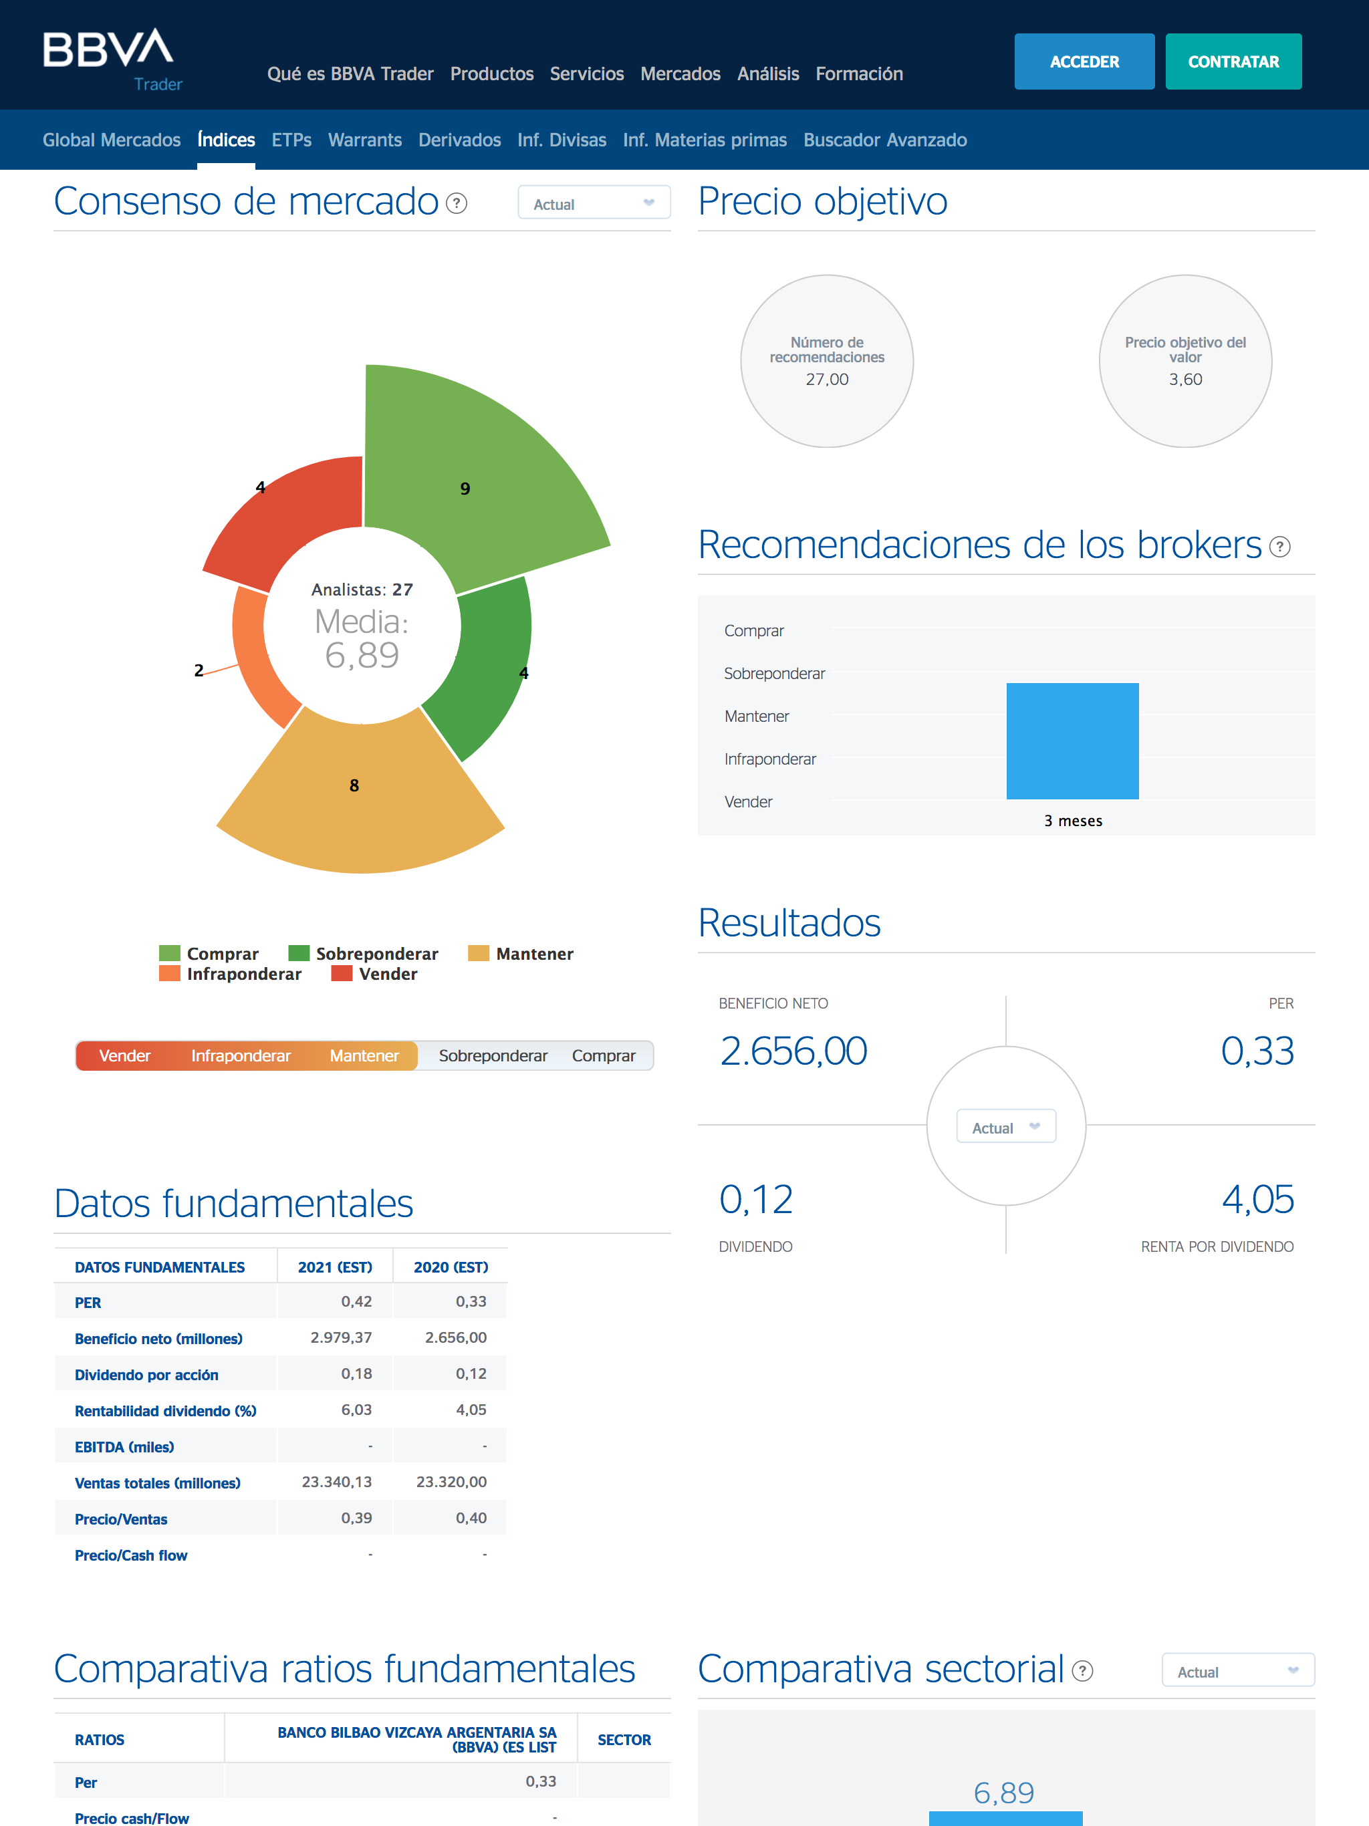The height and width of the screenshot is (1826, 1369).
Task: Expand the Consenso de mercado Actual dropdown
Action: click(x=594, y=203)
